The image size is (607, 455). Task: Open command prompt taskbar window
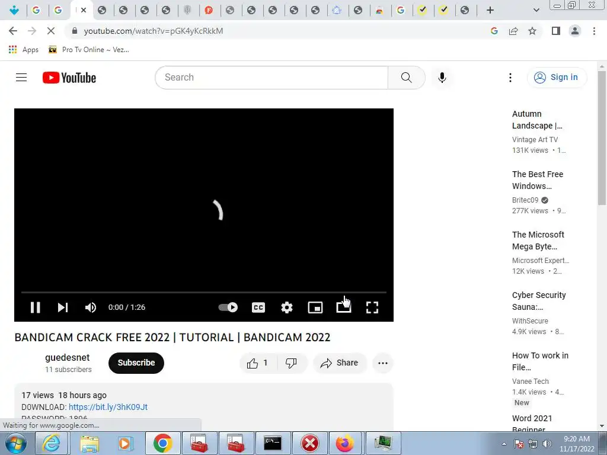tap(273, 443)
